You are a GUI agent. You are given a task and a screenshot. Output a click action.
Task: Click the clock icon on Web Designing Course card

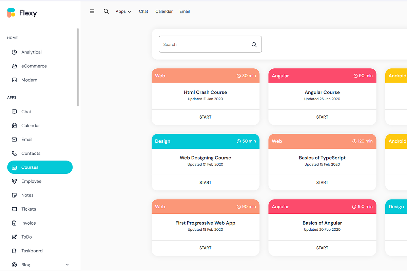tap(239, 141)
